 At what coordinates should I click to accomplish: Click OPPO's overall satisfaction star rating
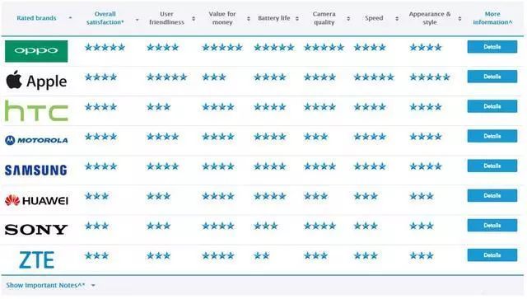point(105,48)
